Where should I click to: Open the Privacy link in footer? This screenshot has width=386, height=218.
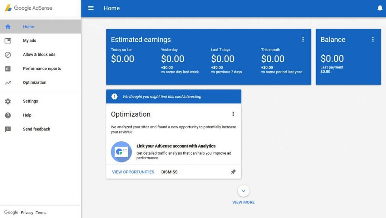(27, 213)
